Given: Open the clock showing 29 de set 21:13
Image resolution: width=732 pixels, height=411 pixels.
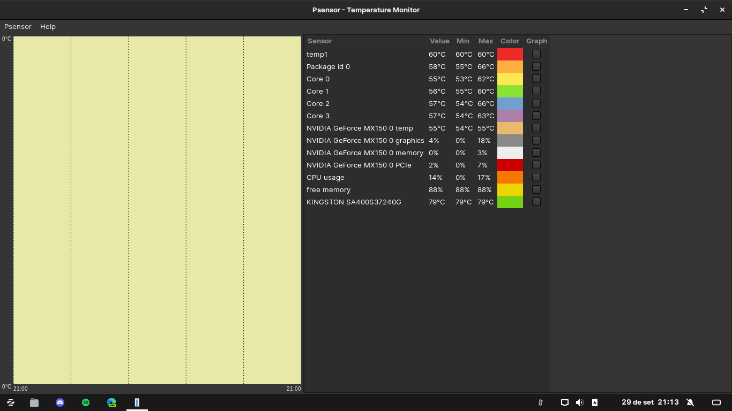Looking at the screenshot, I should point(650,402).
